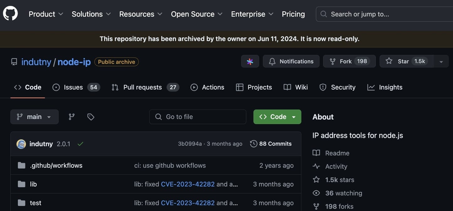
Task: Open the .github/workflows folder
Action: 56,165
